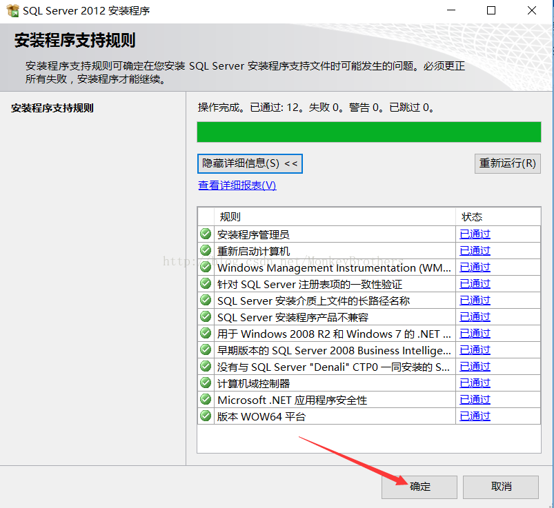
Task: Click green check icon for Windows 2008 R2 .NET rule
Action: (x=206, y=333)
